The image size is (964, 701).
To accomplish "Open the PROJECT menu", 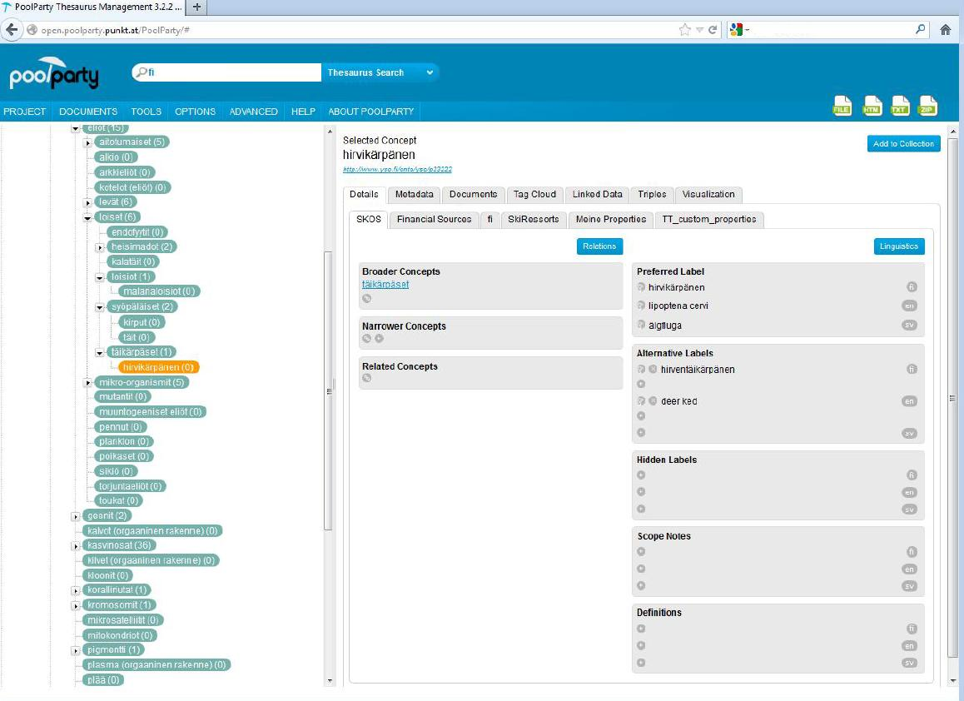I will tap(25, 112).
